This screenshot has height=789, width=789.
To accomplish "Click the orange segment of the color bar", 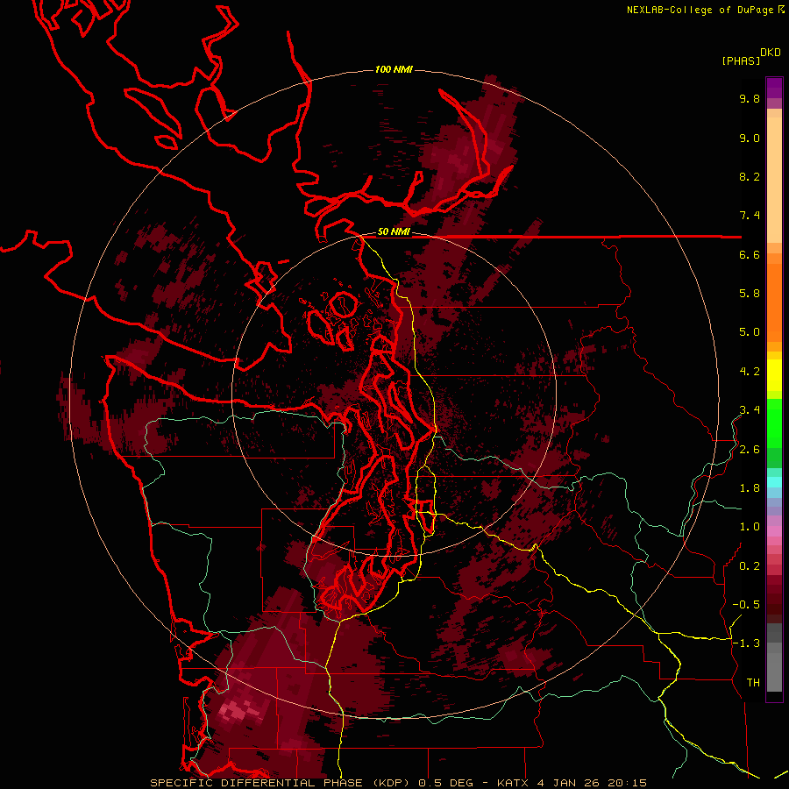I will [x=774, y=302].
